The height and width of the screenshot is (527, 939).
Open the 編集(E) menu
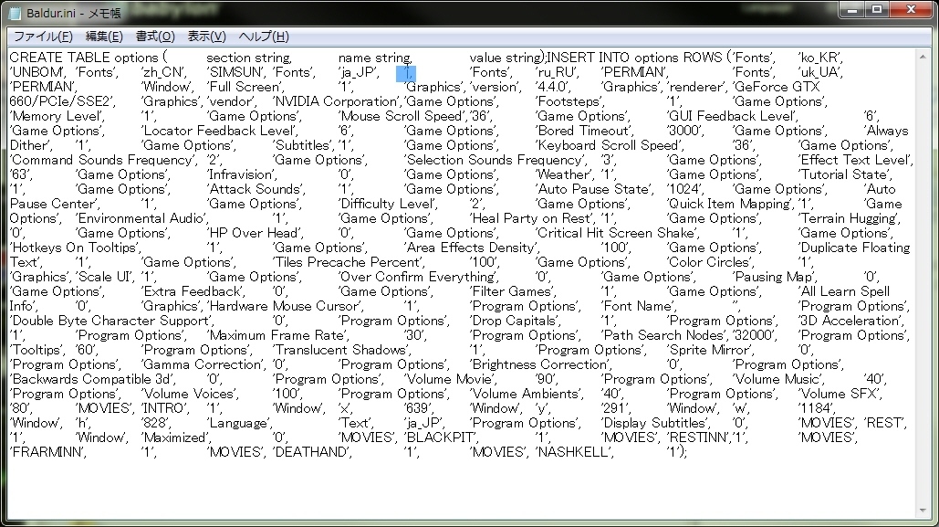103,37
